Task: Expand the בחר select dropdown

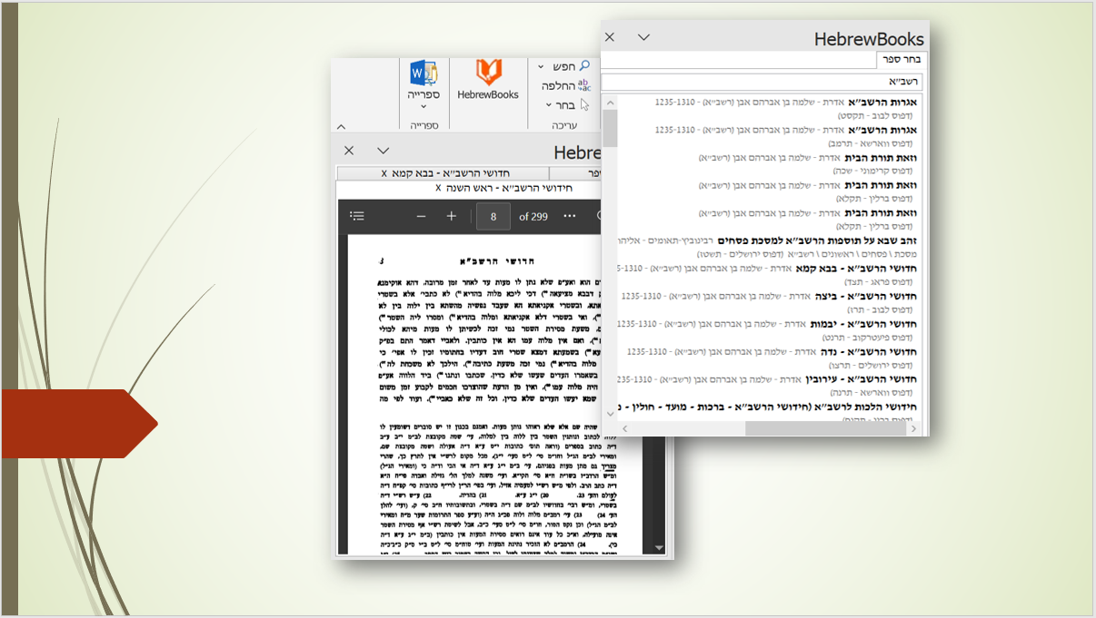Action: click(548, 105)
